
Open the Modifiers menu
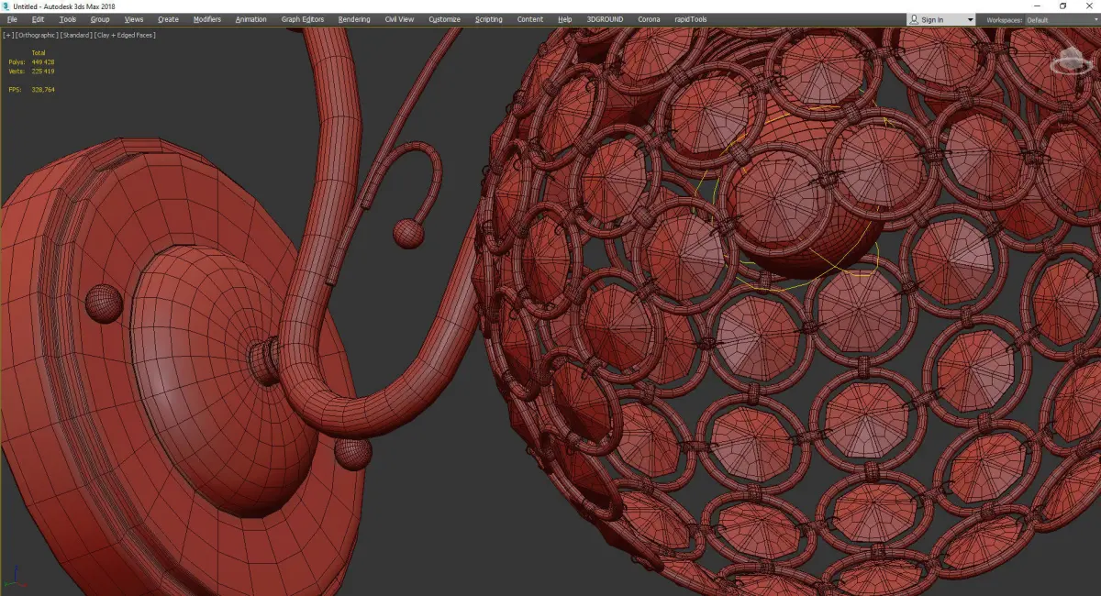click(207, 19)
